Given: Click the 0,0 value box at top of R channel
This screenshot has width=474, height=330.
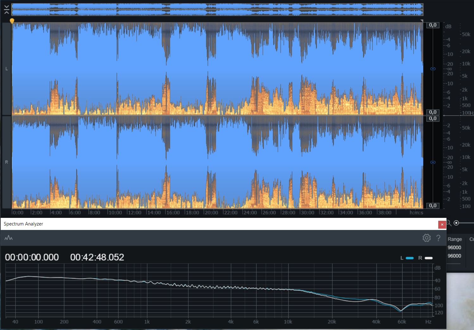Looking at the screenshot, I should pos(433,118).
